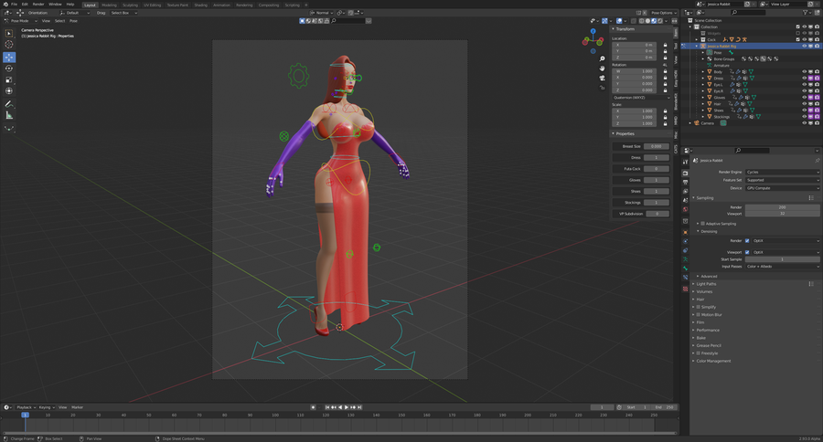Open Marker menu in timeline

[x=77, y=407]
